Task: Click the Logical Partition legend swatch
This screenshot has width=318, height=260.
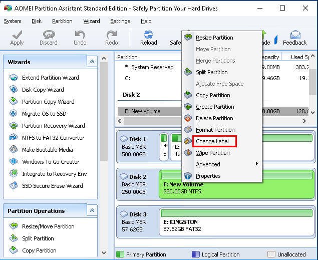Action: click(195, 254)
